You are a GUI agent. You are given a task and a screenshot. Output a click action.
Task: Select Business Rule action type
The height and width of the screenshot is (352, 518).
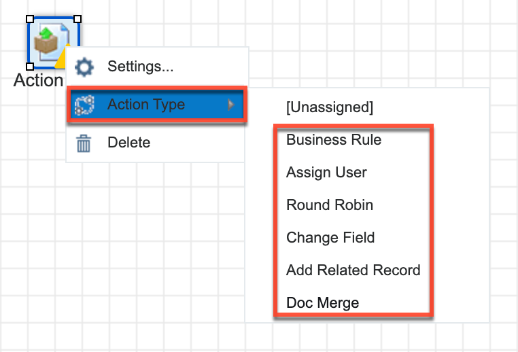coord(334,140)
